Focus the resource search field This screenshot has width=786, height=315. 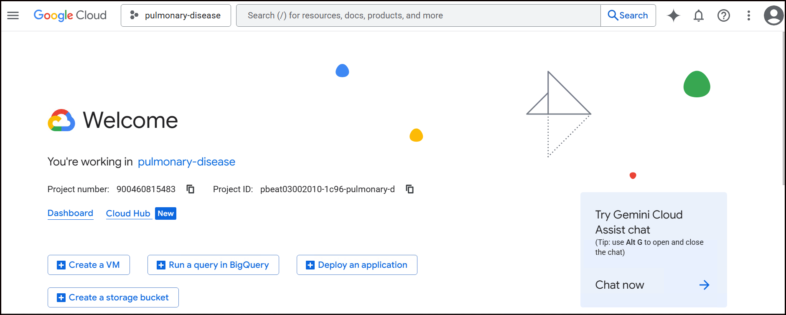pos(418,15)
